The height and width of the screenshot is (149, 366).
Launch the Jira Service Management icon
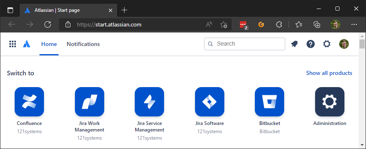point(149,102)
